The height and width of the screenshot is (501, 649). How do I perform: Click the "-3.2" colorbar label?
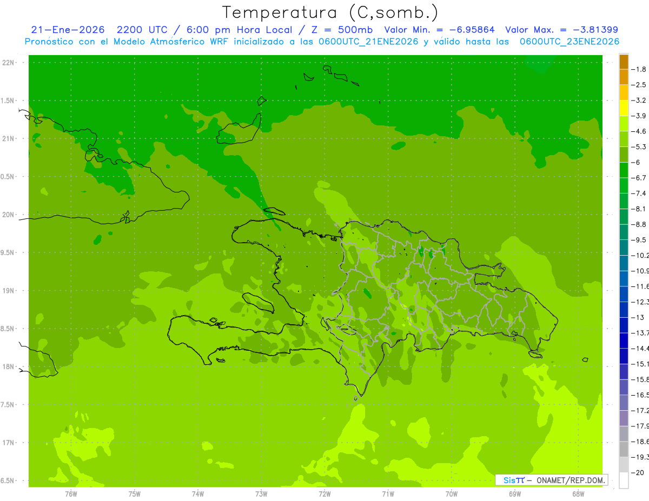pos(640,101)
